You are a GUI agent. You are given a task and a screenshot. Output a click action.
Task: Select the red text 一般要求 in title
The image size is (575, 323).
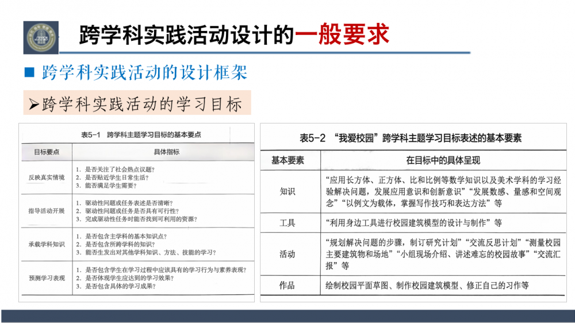342,34
